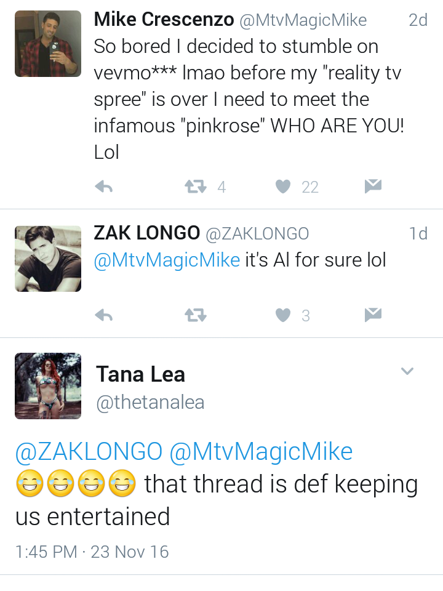Viewport: 443px width, 591px height.
Task: Like ZAK LONGO's tweet with 3 likes
Action: pos(283,315)
